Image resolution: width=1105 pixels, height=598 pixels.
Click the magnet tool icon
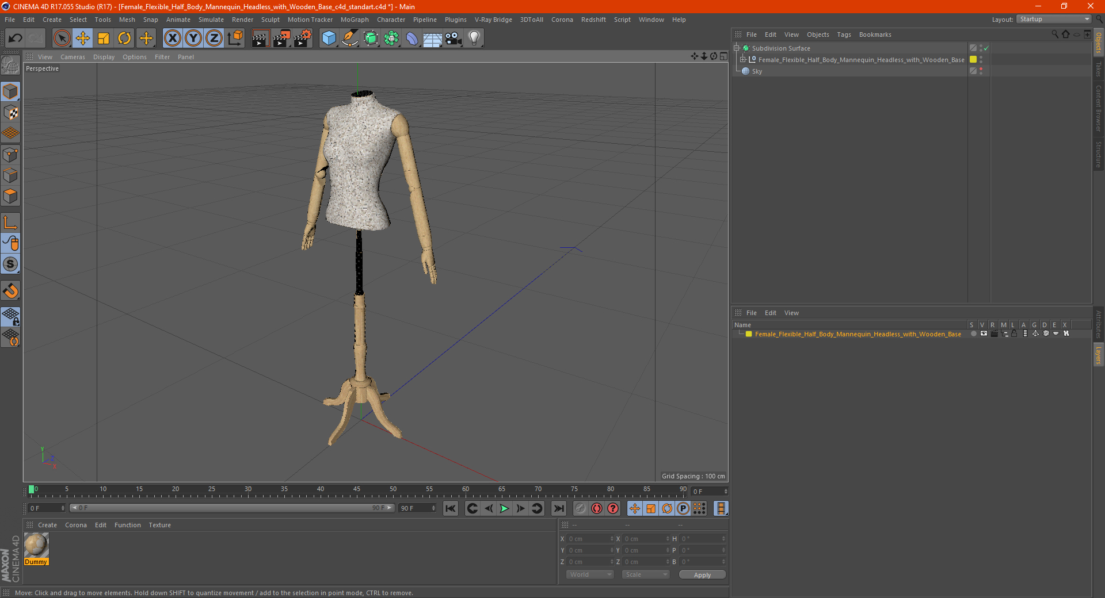tap(10, 290)
